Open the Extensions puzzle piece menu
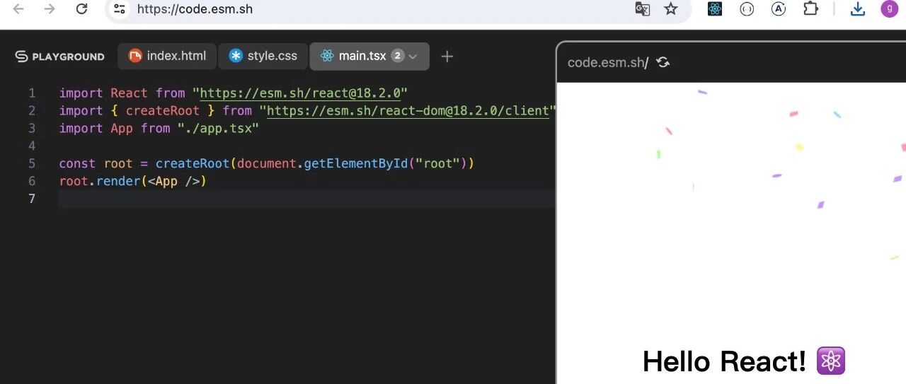Viewport: 906px width, 384px height. tap(810, 9)
